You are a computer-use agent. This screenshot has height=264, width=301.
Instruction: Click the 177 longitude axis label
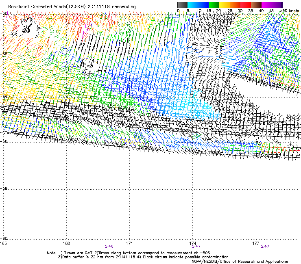pyautogui.click(x=256, y=243)
